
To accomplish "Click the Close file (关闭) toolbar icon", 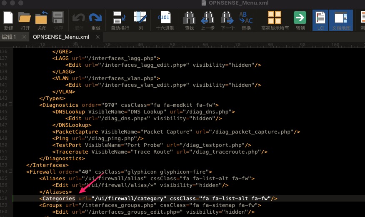I will point(42,18).
